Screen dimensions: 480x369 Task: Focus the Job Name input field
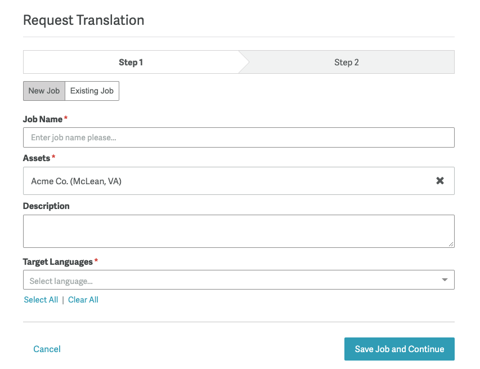pos(238,137)
